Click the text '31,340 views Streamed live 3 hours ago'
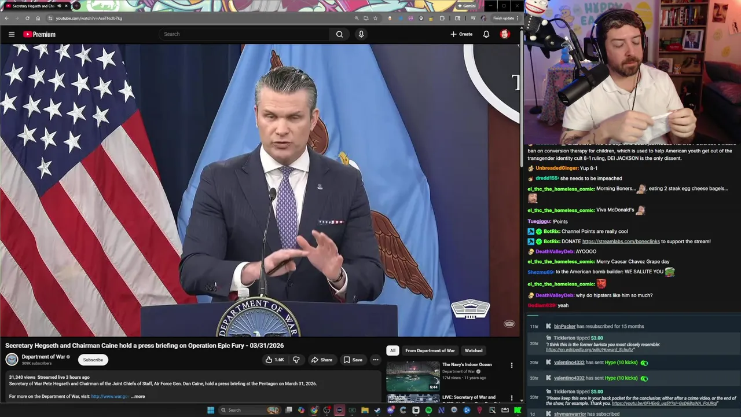741x417 pixels. click(49, 377)
